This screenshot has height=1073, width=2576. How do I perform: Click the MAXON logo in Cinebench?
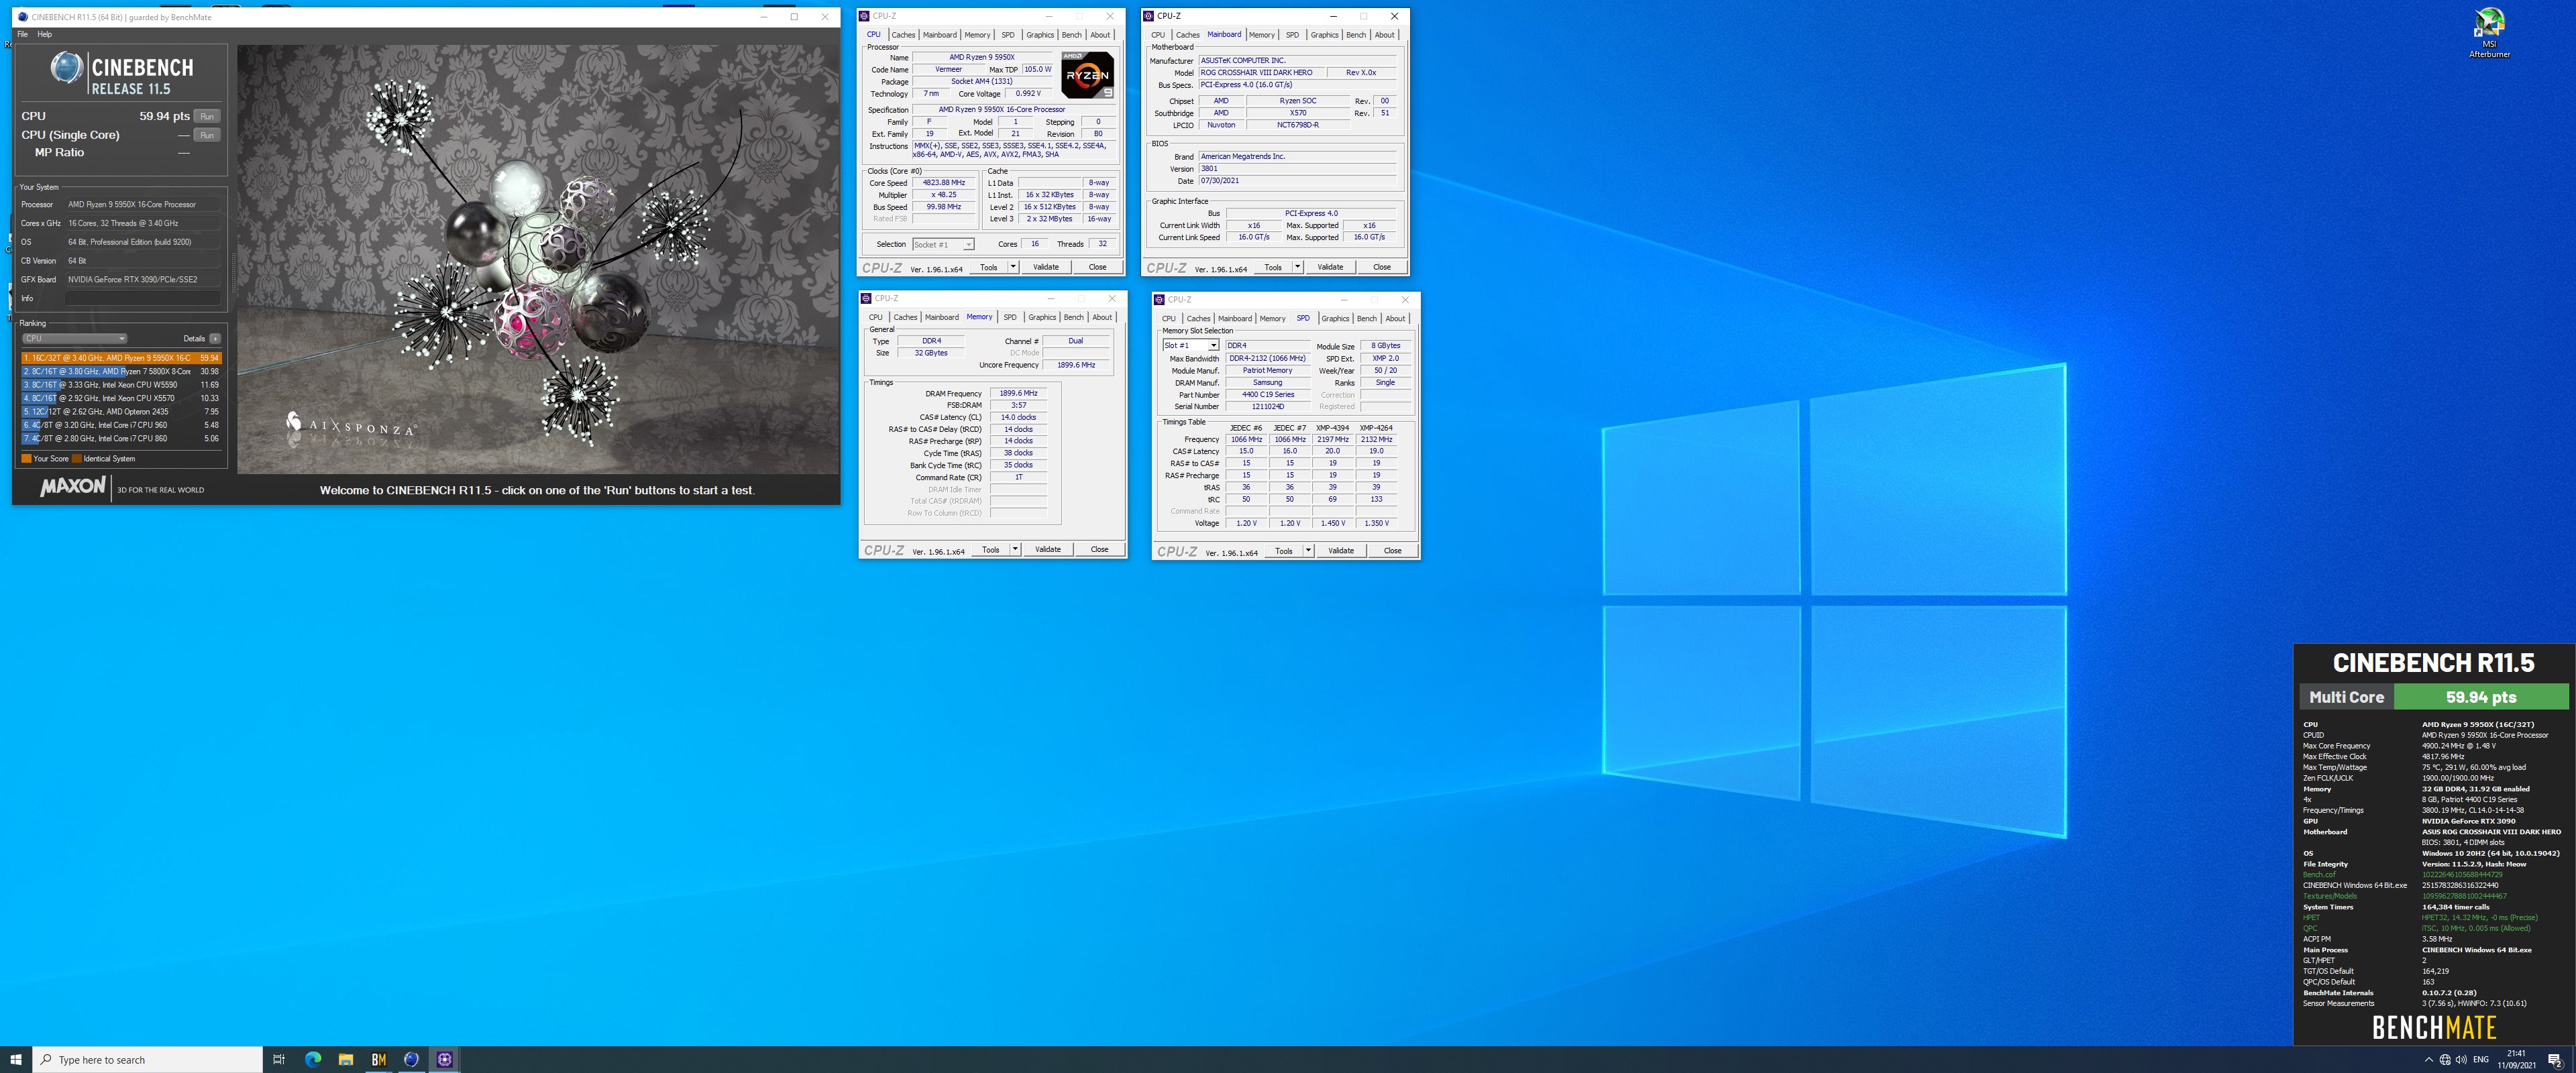73,487
